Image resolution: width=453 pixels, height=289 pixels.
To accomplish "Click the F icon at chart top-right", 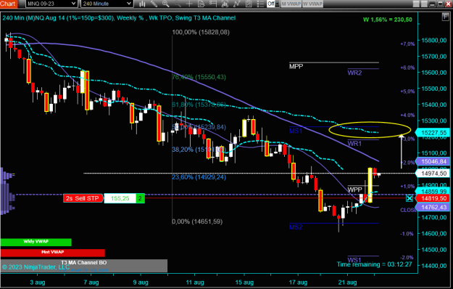I will tap(445, 17).
